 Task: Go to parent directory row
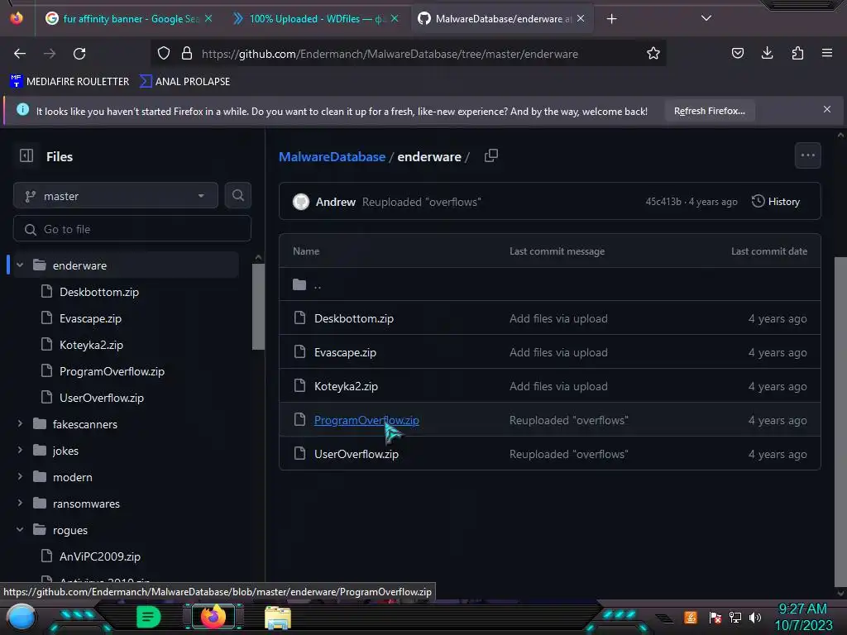click(550, 284)
